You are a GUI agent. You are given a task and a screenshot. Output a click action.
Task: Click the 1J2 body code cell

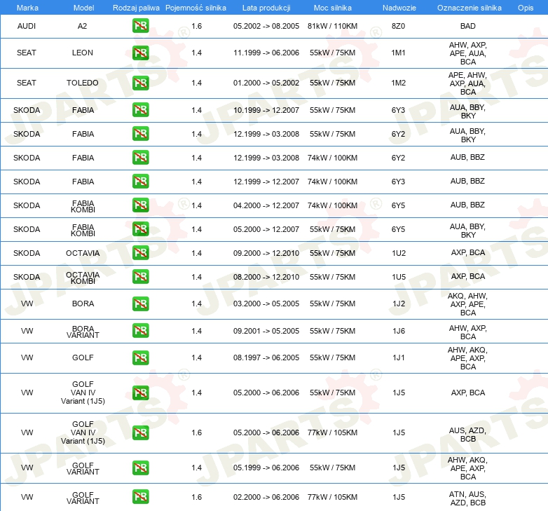(399, 304)
